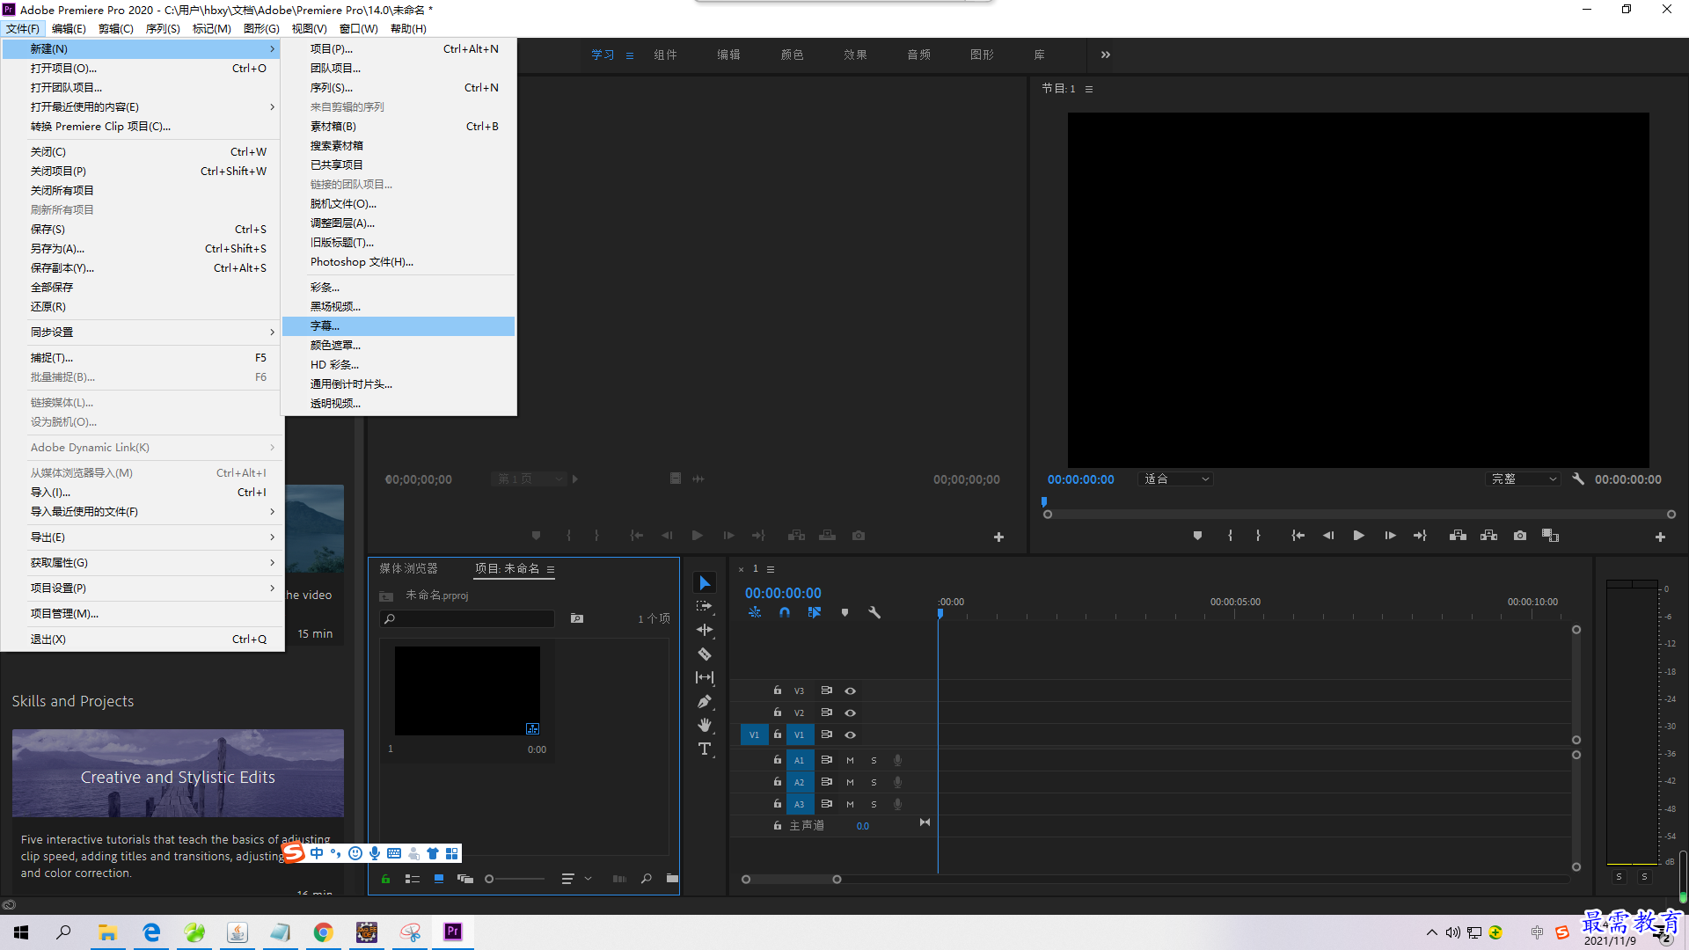Select the Hand tool
Screen dimensions: 1689x950
point(705,725)
